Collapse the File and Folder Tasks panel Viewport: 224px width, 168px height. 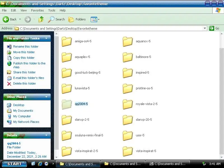click(x=46, y=38)
